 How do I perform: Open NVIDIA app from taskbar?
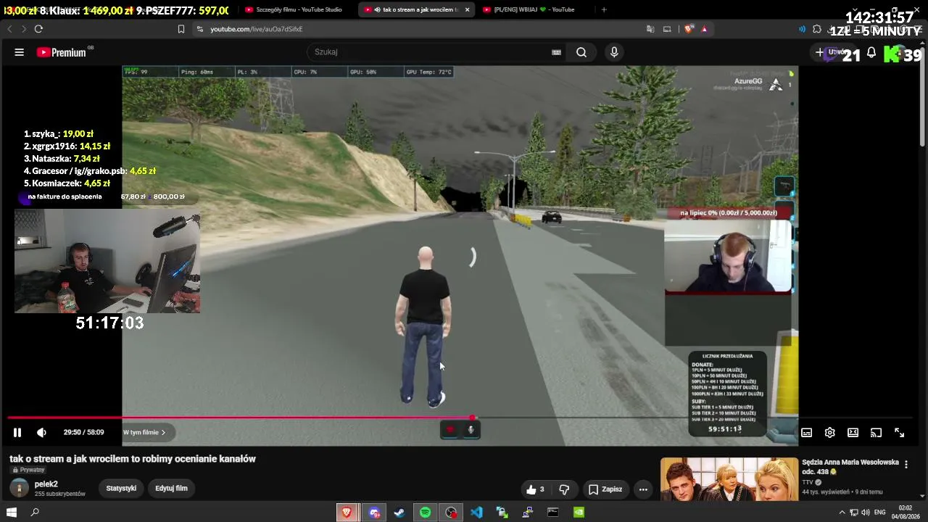[579, 513]
